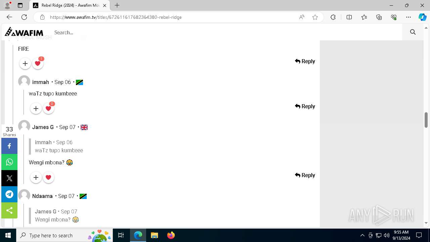430x242 pixels.
Task: Add reaction to James G's comment
Action: pyautogui.click(x=36, y=177)
